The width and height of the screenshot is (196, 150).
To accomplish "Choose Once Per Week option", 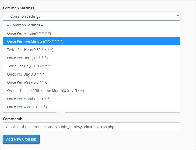I will point(91,82).
